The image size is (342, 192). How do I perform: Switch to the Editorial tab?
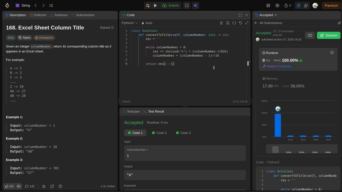(38, 15)
